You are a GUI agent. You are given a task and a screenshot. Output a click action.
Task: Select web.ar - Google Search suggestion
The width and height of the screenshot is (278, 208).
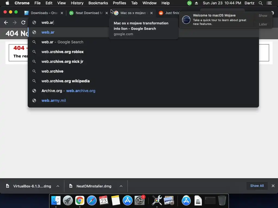[143, 42]
